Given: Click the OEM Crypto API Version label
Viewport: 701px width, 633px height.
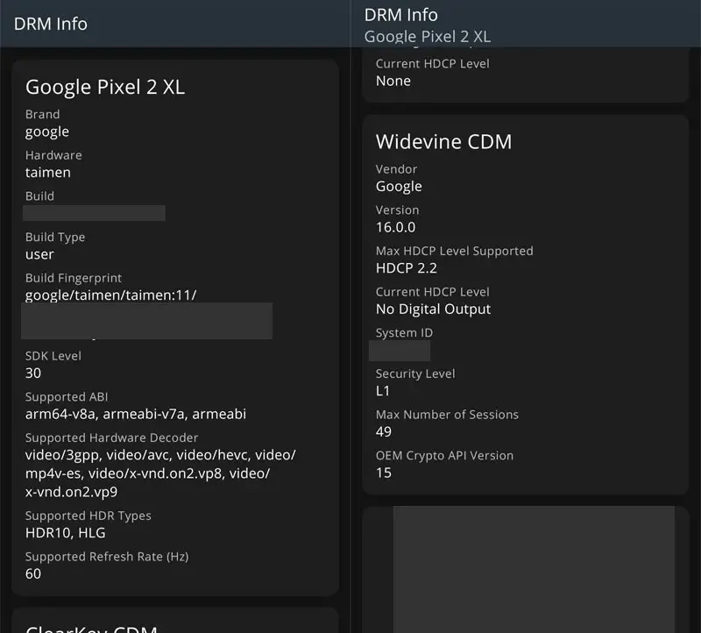Looking at the screenshot, I should pos(444,455).
